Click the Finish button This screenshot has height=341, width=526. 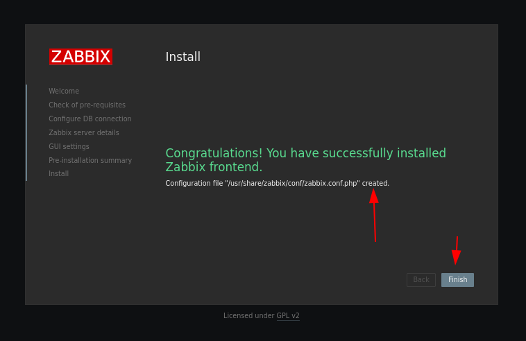click(x=457, y=280)
